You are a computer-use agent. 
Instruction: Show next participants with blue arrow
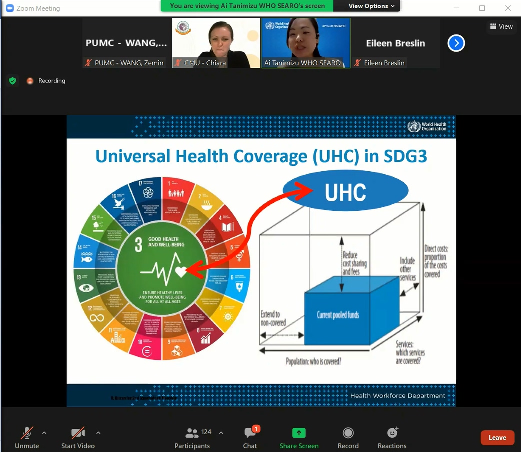coord(456,43)
